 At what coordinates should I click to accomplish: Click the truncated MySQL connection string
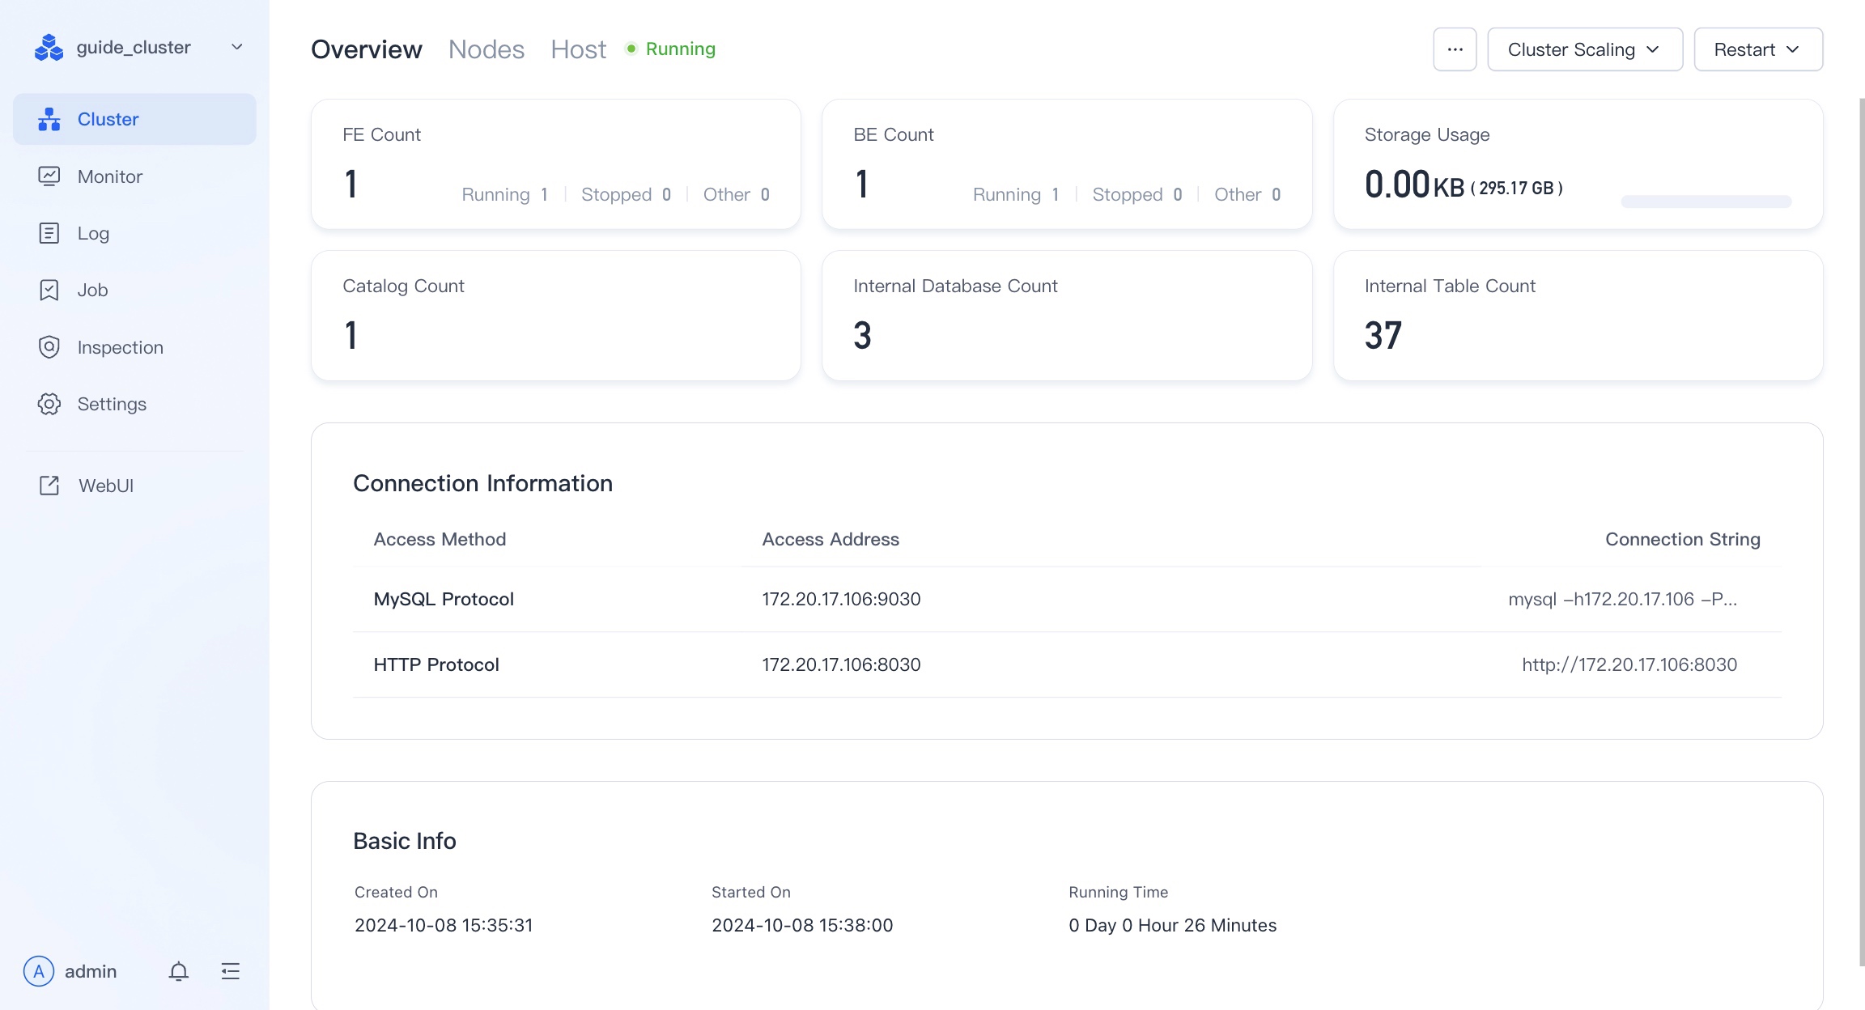1622,599
